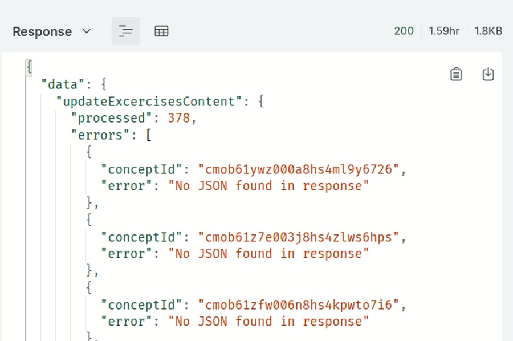Click the 1.59hr response time
This screenshot has height=341, width=513.
[444, 31]
